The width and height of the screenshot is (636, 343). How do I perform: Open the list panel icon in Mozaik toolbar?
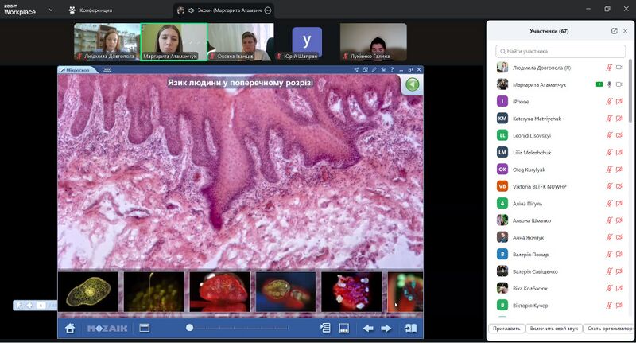[325, 328]
